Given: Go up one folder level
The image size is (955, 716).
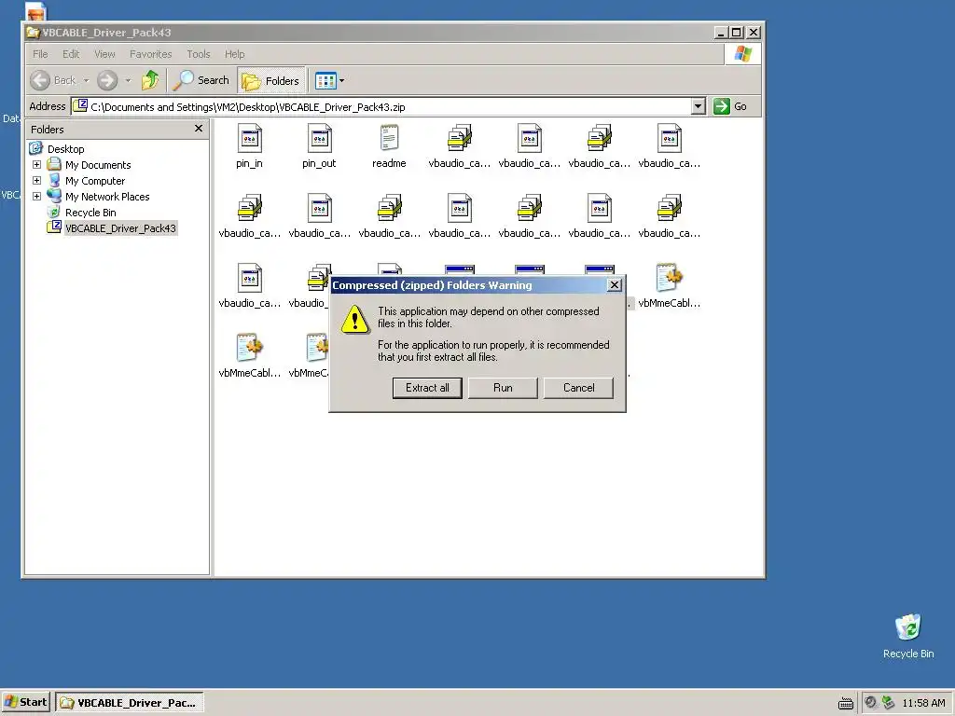Looking at the screenshot, I should [x=150, y=80].
